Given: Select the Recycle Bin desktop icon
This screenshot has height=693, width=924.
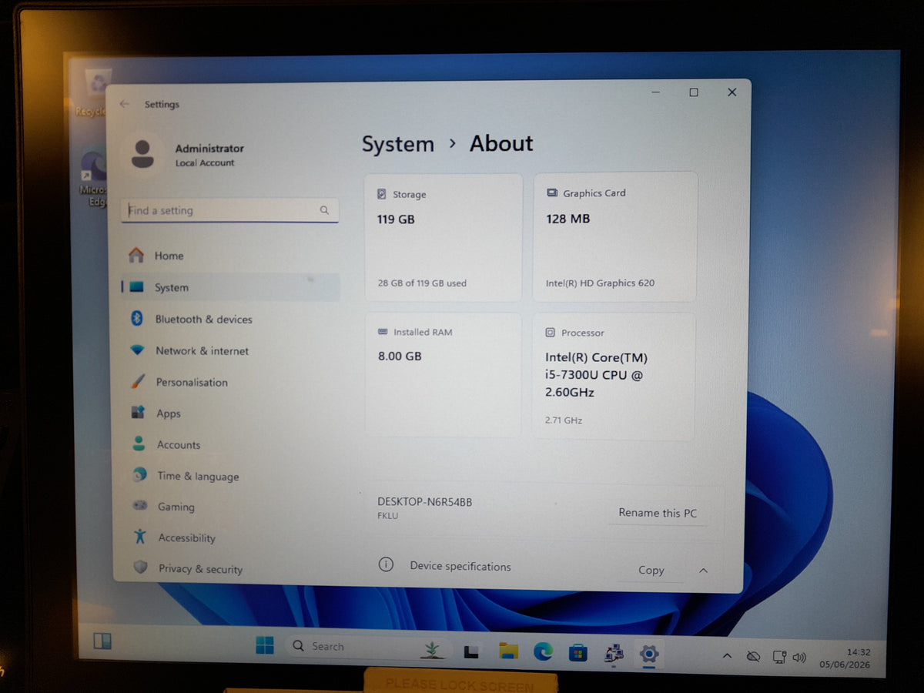Looking at the screenshot, I should [x=95, y=93].
